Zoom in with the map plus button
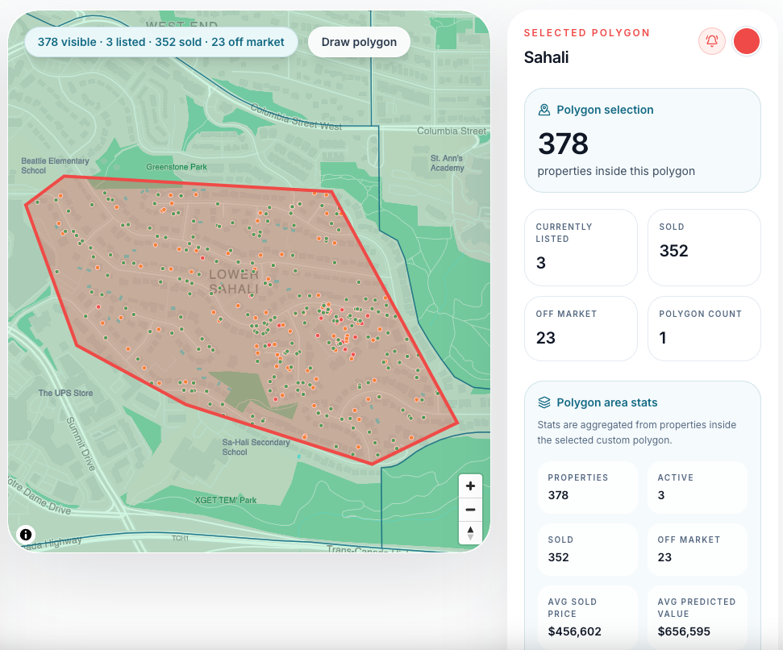This screenshot has height=650, width=783. click(x=470, y=485)
